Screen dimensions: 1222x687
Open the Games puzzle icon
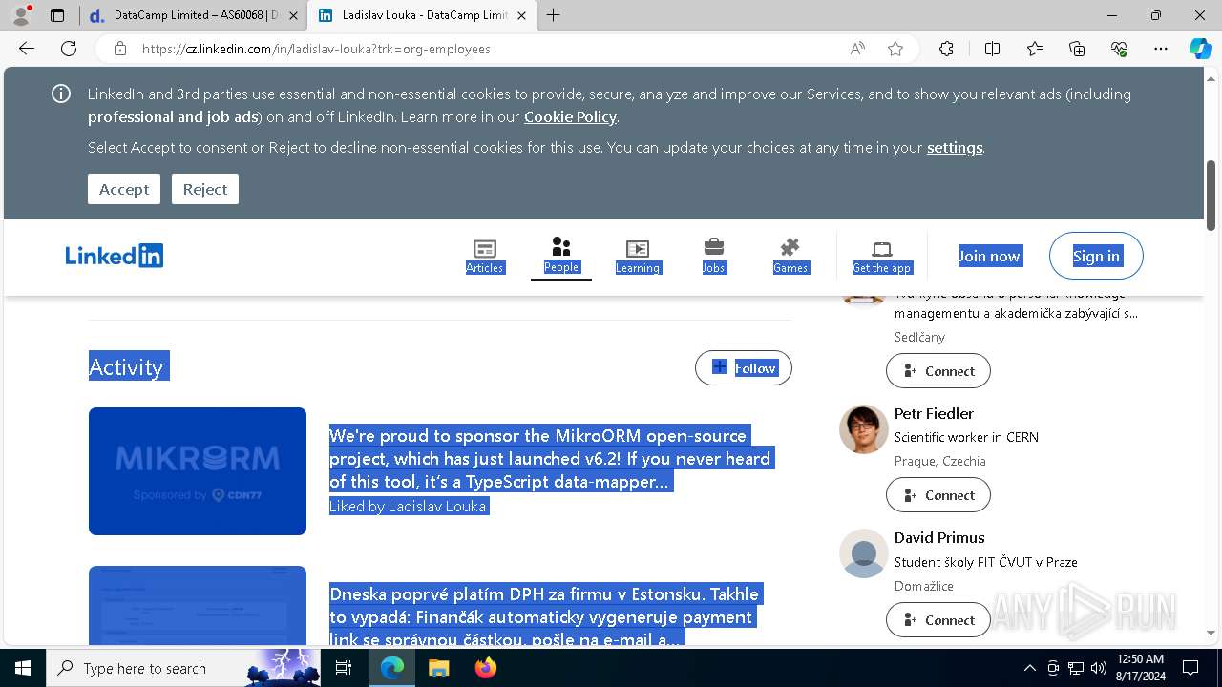(x=790, y=257)
